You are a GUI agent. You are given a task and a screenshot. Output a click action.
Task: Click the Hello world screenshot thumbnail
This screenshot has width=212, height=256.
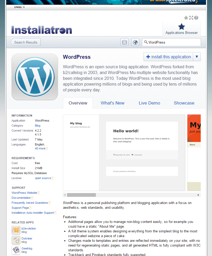tap(124, 153)
